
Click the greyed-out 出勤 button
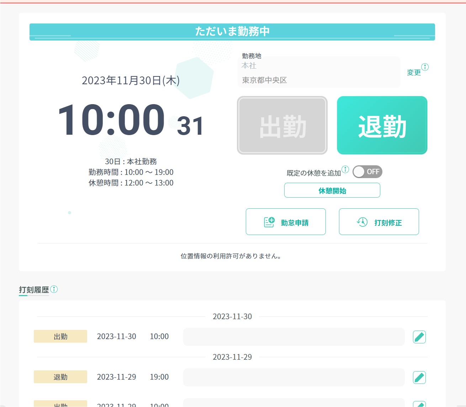pos(282,125)
